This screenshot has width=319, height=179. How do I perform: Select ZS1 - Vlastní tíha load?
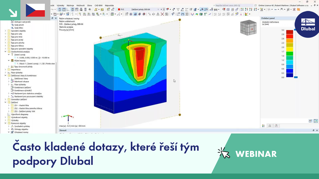pyautogui.click(x=21, y=105)
